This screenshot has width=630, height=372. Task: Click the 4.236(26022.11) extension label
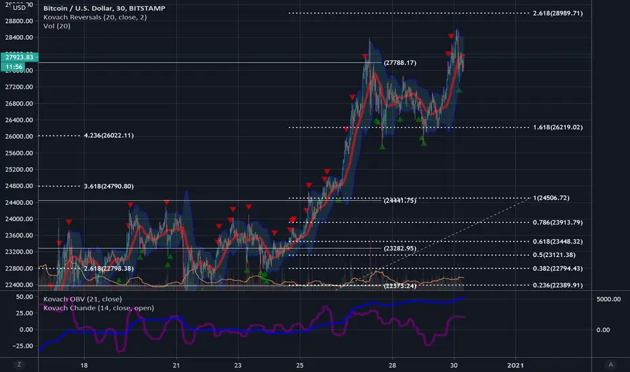(x=108, y=135)
